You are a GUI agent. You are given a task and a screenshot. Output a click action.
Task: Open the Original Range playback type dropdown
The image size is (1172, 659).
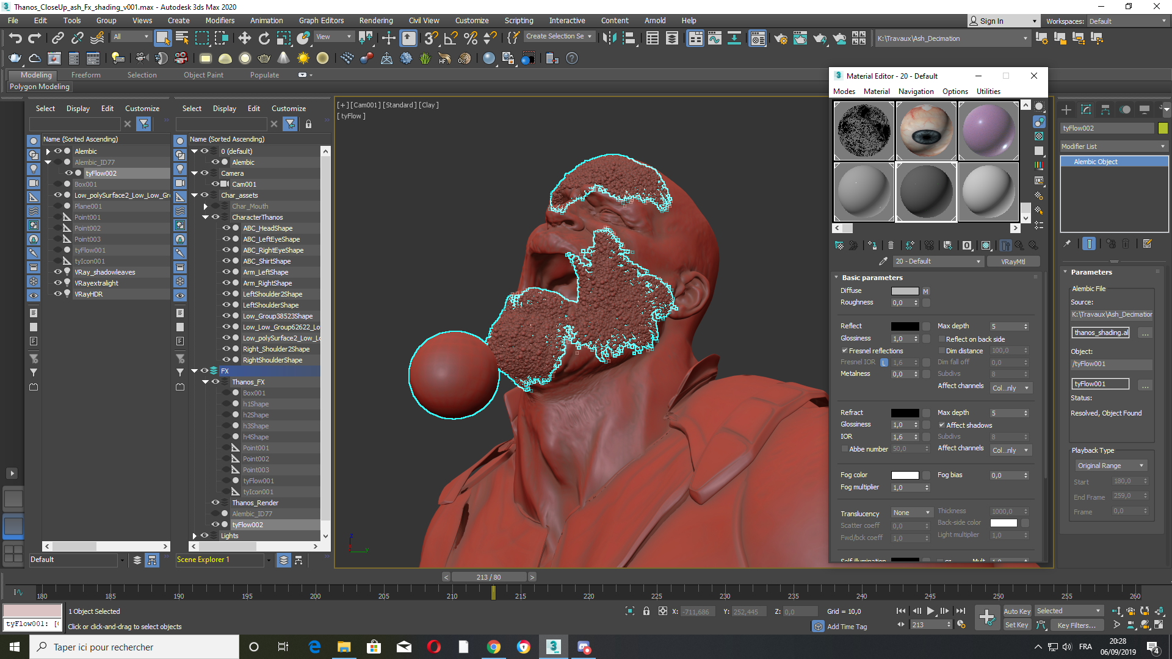(x=1110, y=466)
